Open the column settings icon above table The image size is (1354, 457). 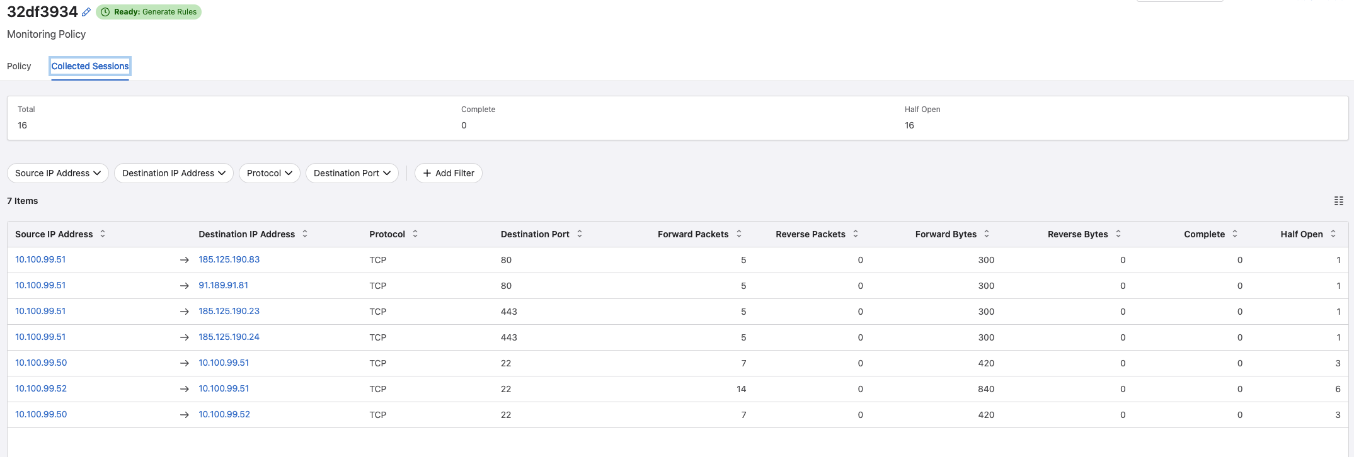point(1338,201)
